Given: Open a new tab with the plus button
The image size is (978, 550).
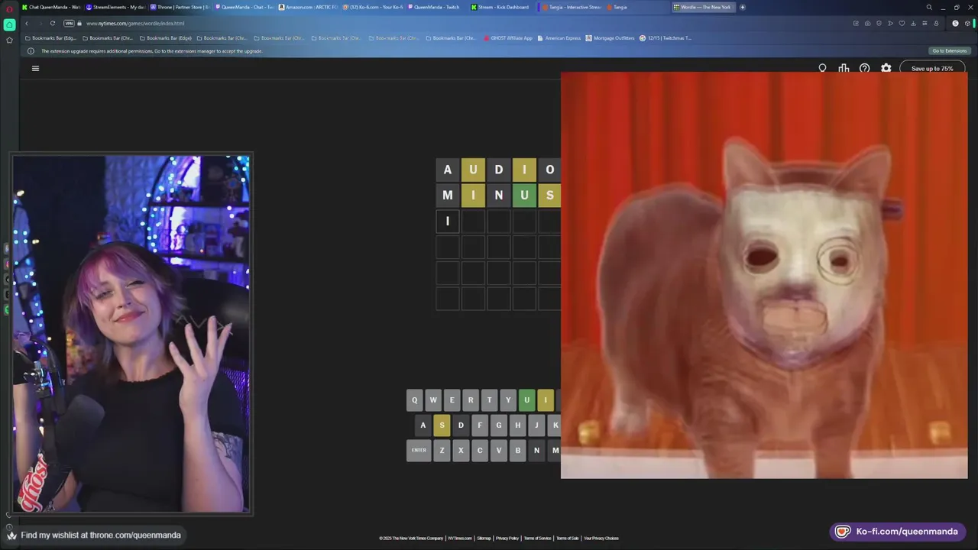Looking at the screenshot, I should click(742, 7).
